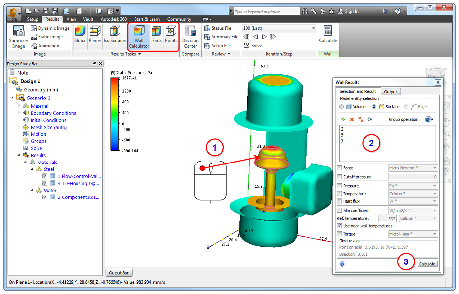Open the Temperature units Celsius dropdown
The width and height of the screenshot is (459, 294).
tap(413, 194)
